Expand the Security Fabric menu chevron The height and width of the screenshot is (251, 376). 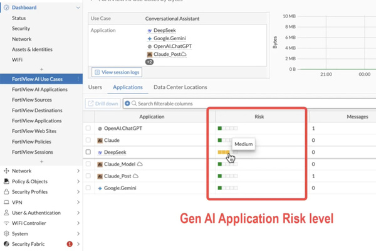click(x=78, y=243)
